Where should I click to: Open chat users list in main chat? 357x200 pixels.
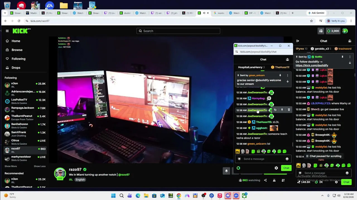click(x=350, y=41)
